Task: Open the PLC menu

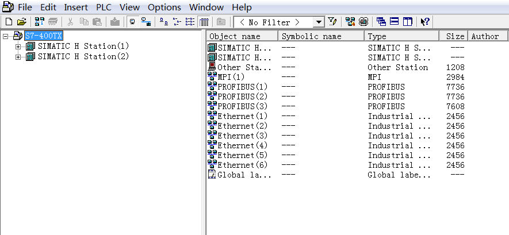Action: [x=104, y=7]
